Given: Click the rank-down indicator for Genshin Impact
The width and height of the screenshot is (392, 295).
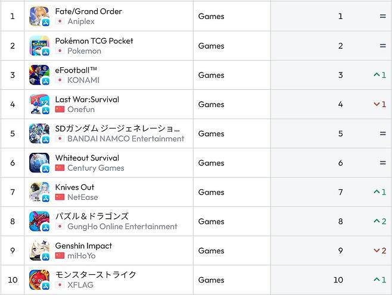Looking at the screenshot, I should [x=379, y=250].
